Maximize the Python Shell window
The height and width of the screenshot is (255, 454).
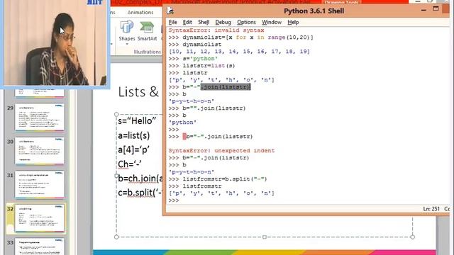click(436, 9)
